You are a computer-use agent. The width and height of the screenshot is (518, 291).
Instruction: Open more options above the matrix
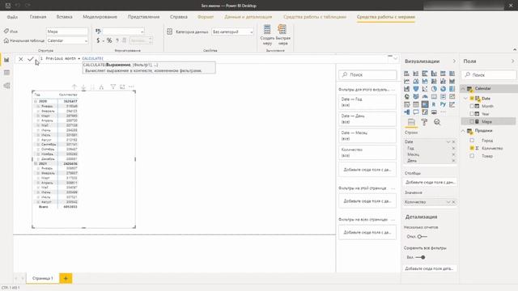click(x=131, y=86)
